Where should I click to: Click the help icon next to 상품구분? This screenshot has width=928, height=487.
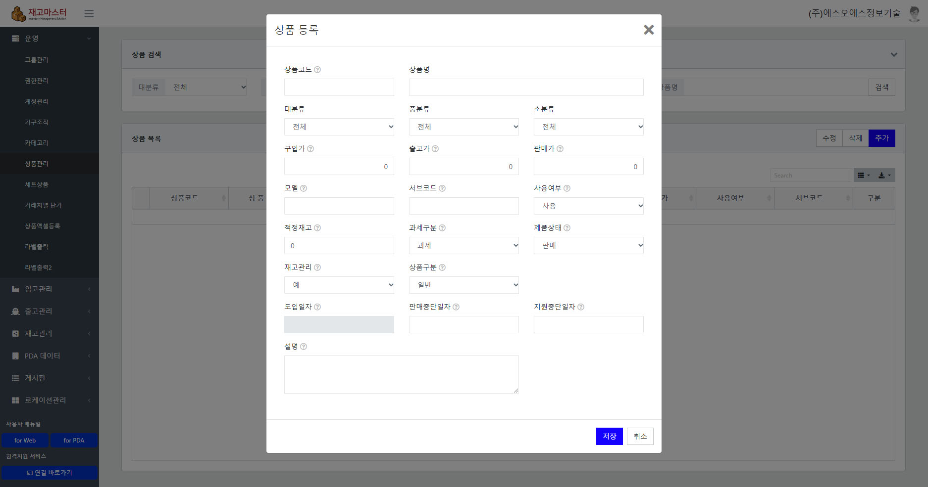click(442, 267)
